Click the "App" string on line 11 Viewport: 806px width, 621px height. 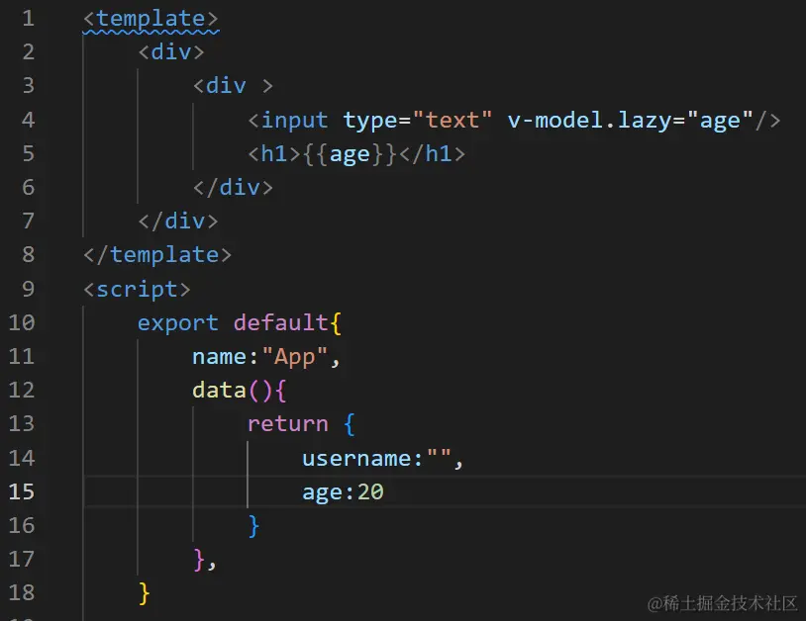pyautogui.click(x=294, y=357)
